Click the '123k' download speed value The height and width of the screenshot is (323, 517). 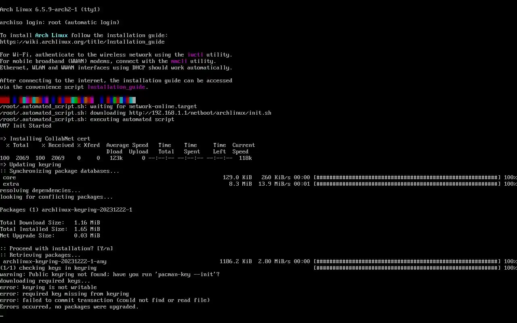coord(116,158)
